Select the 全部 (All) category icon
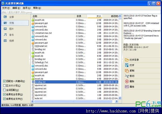Image resolution: width=162 pixels, height=114 pixels. point(5,17)
